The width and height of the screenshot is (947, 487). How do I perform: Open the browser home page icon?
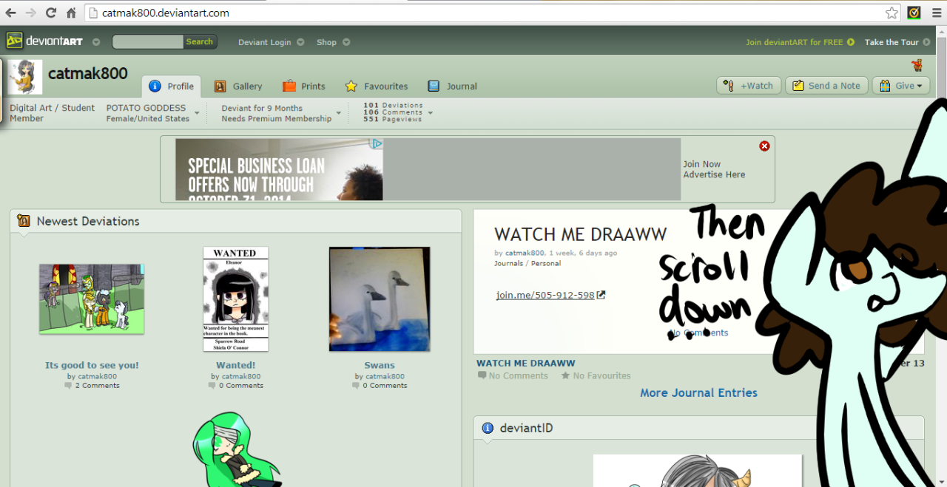(x=71, y=13)
